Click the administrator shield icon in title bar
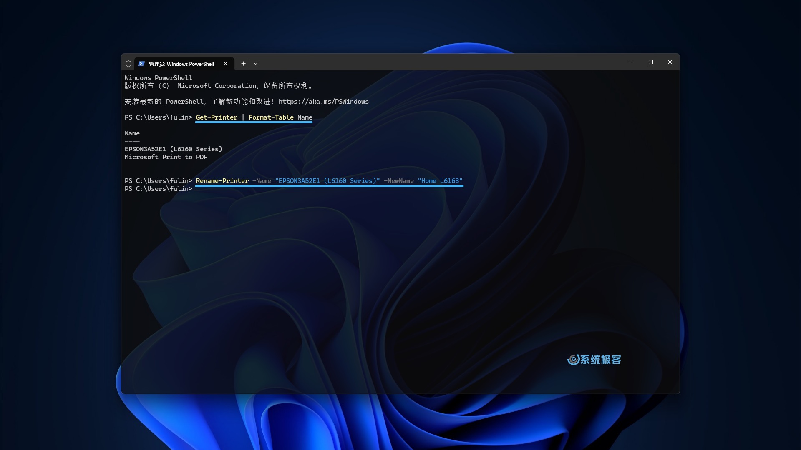Image resolution: width=801 pixels, height=450 pixels. (128, 64)
